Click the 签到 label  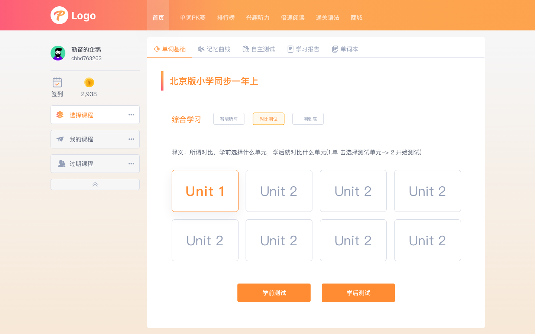[57, 94]
